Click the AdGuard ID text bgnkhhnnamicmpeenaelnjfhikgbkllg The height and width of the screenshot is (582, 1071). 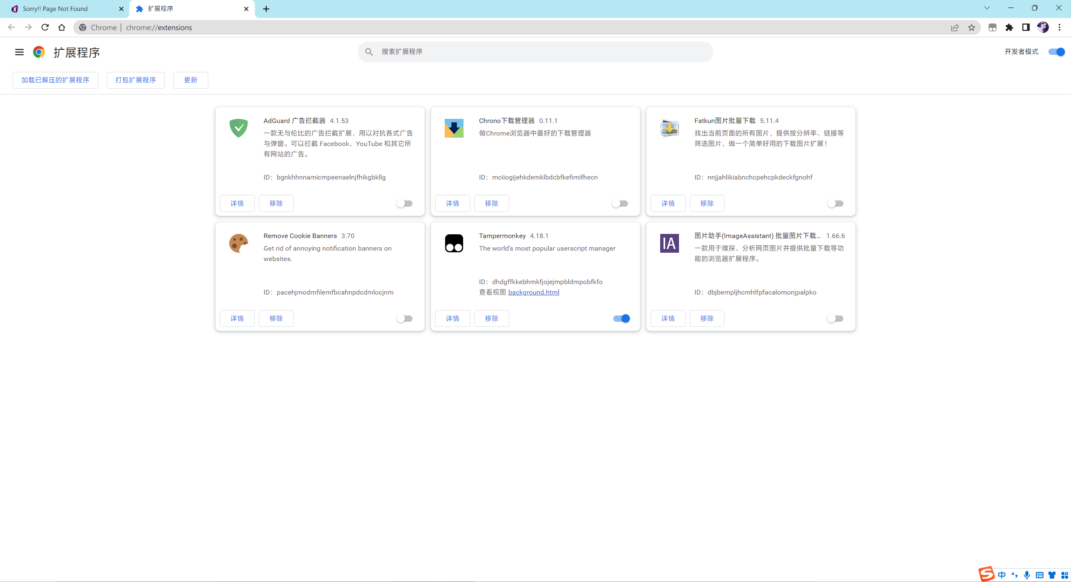pos(331,177)
